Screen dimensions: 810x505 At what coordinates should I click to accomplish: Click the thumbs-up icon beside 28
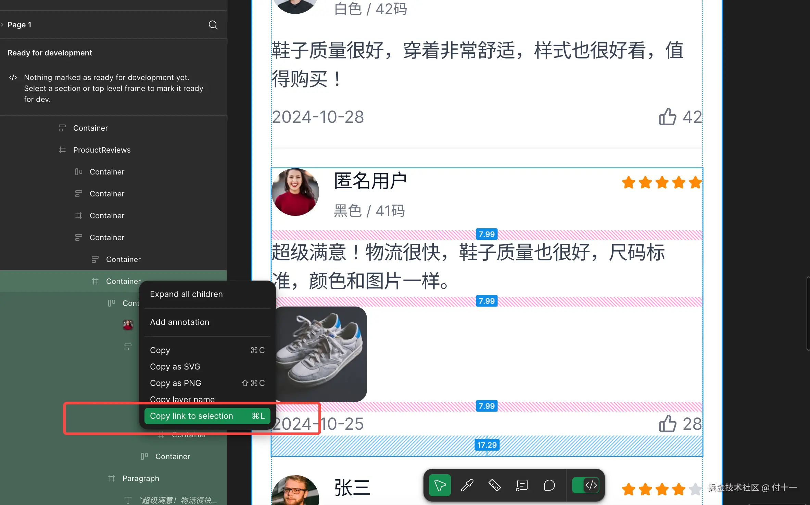click(667, 424)
